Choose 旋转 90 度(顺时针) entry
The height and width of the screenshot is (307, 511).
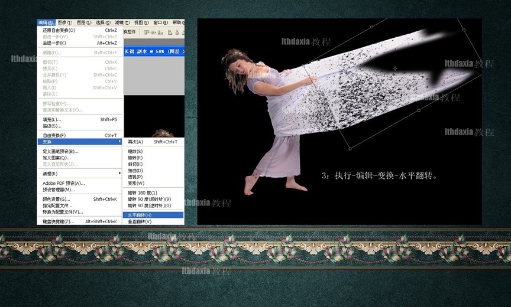tap(153, 199)
